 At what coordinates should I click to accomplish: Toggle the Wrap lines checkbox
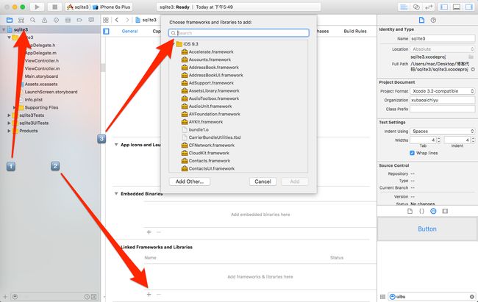pos(412,153)
